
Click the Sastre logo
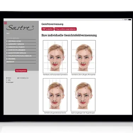coord(20,28)
